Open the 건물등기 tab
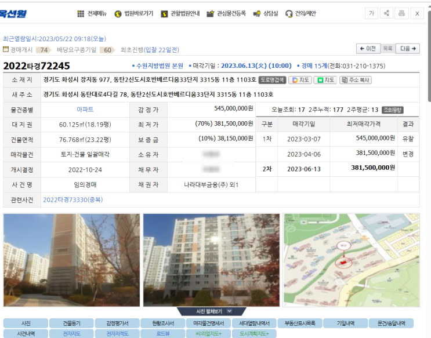Screen dimensions: 431x338 click(x=71, y=323)
